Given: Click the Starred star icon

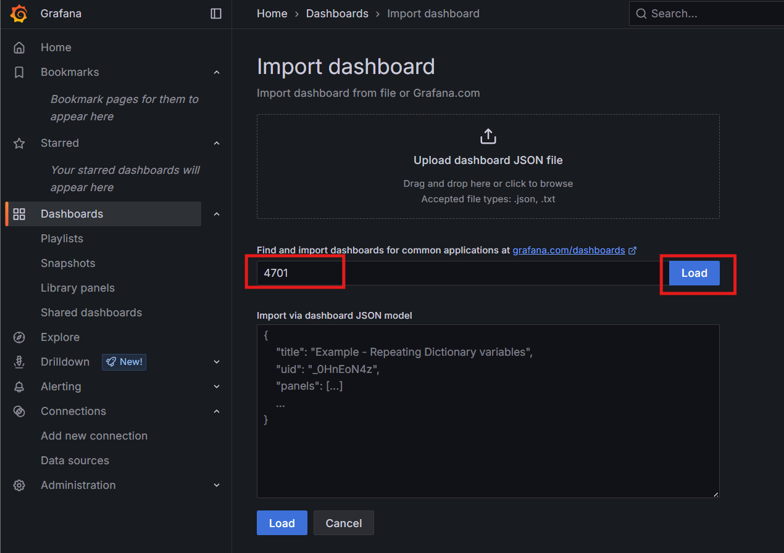Looking at the screenshot, I should pos(19,143).
